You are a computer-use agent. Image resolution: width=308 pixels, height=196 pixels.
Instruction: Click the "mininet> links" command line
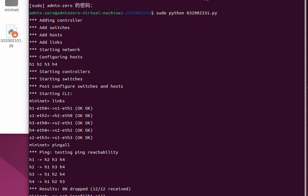tap(47, 101)
